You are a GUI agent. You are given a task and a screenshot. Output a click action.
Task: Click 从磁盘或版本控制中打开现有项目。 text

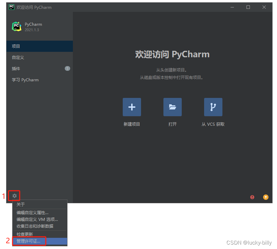[x=171, y=78]
